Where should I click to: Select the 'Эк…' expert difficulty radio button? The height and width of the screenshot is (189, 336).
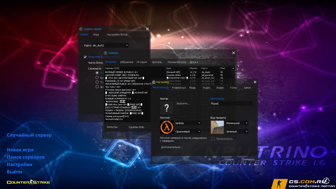tap(97, 87)
